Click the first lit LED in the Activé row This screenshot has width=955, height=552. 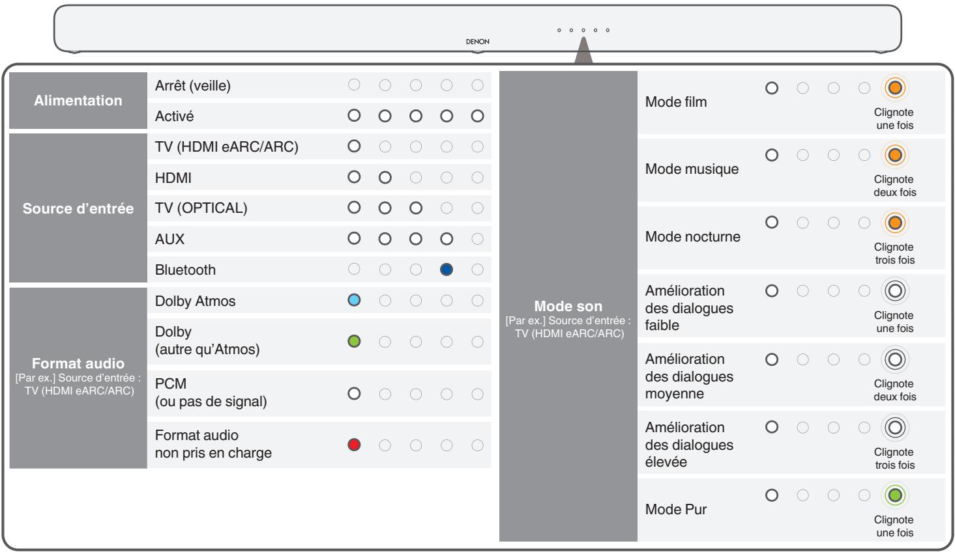pyautogui.click(x=354, y=116)
